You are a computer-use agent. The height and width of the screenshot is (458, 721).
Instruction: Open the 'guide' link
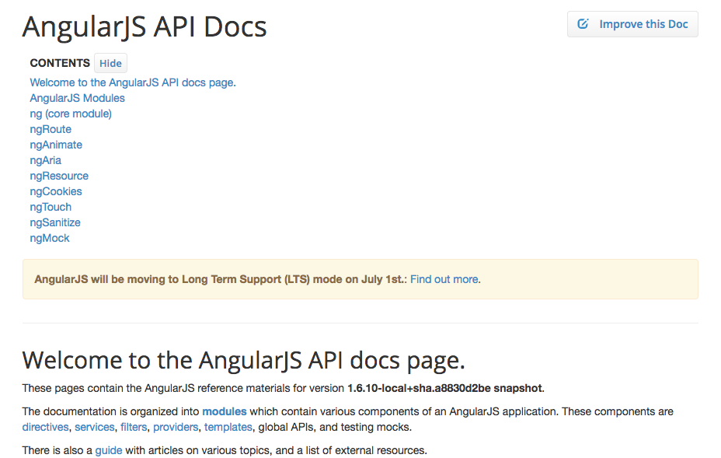point(109,450)
